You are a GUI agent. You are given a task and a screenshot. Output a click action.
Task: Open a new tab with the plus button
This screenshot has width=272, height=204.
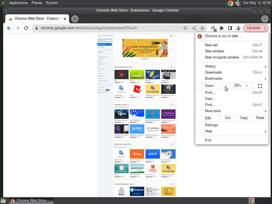[x=75, y=19]
